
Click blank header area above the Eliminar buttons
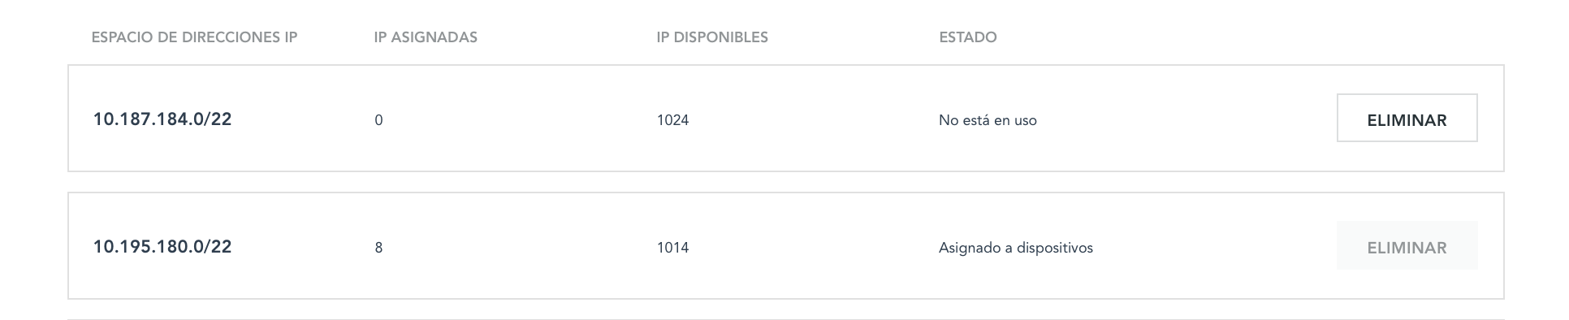point(1407,37)
